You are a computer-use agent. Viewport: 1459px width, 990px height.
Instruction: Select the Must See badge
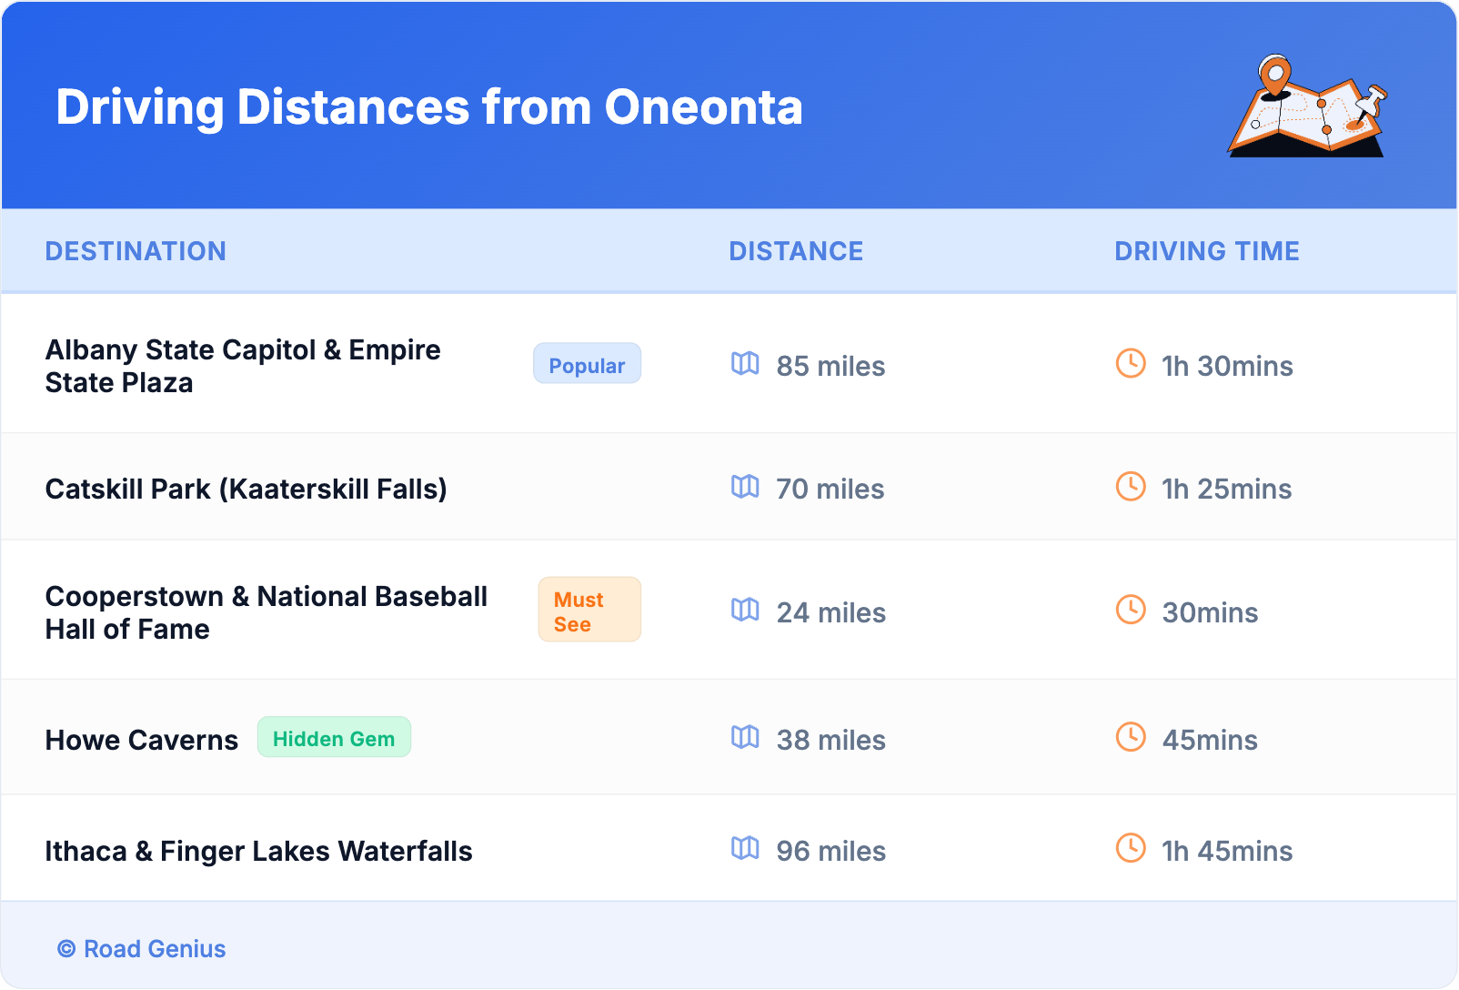tap(589, 611)
